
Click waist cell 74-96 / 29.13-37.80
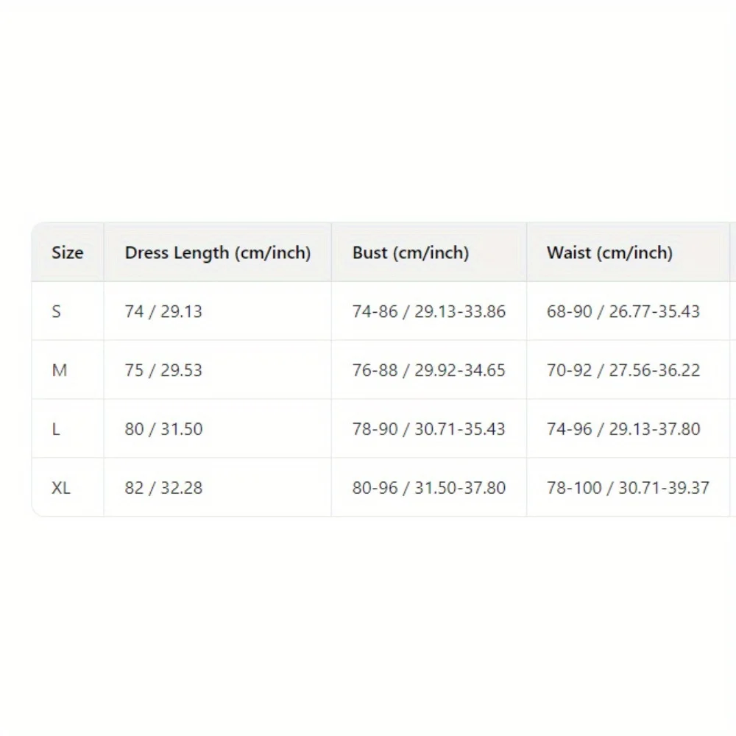click(x=623, y=429)
